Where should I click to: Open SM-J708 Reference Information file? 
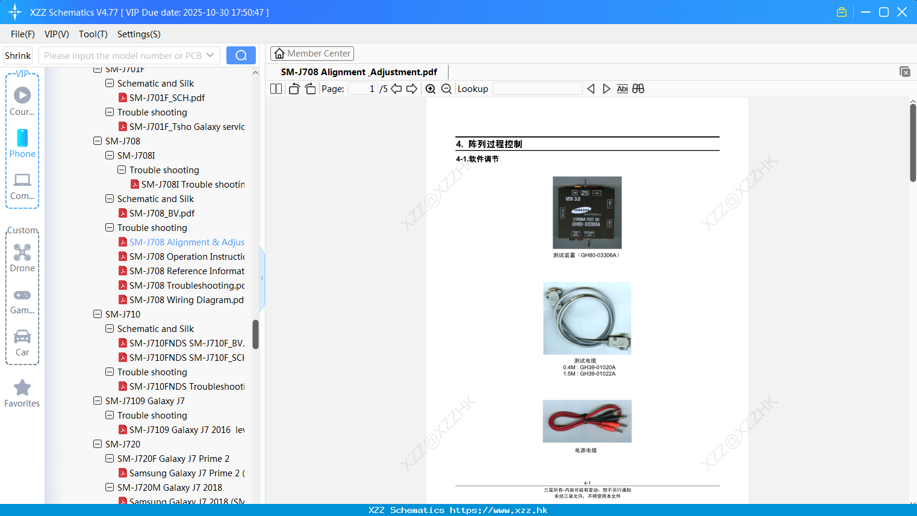181,271
